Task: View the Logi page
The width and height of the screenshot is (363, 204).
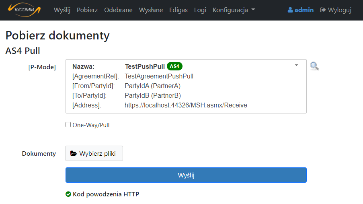Action: pos(200,10)
